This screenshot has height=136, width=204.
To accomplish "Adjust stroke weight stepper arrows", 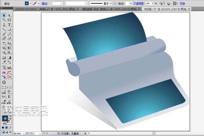I will [x=51, y=3].
